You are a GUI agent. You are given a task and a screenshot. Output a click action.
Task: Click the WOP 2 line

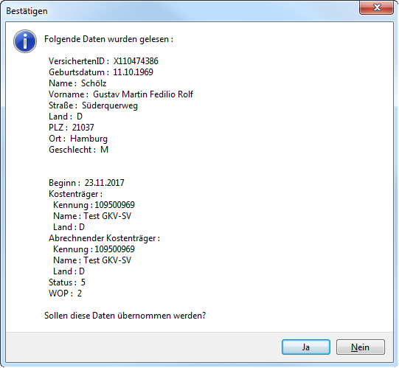click(x=65, y=294)
